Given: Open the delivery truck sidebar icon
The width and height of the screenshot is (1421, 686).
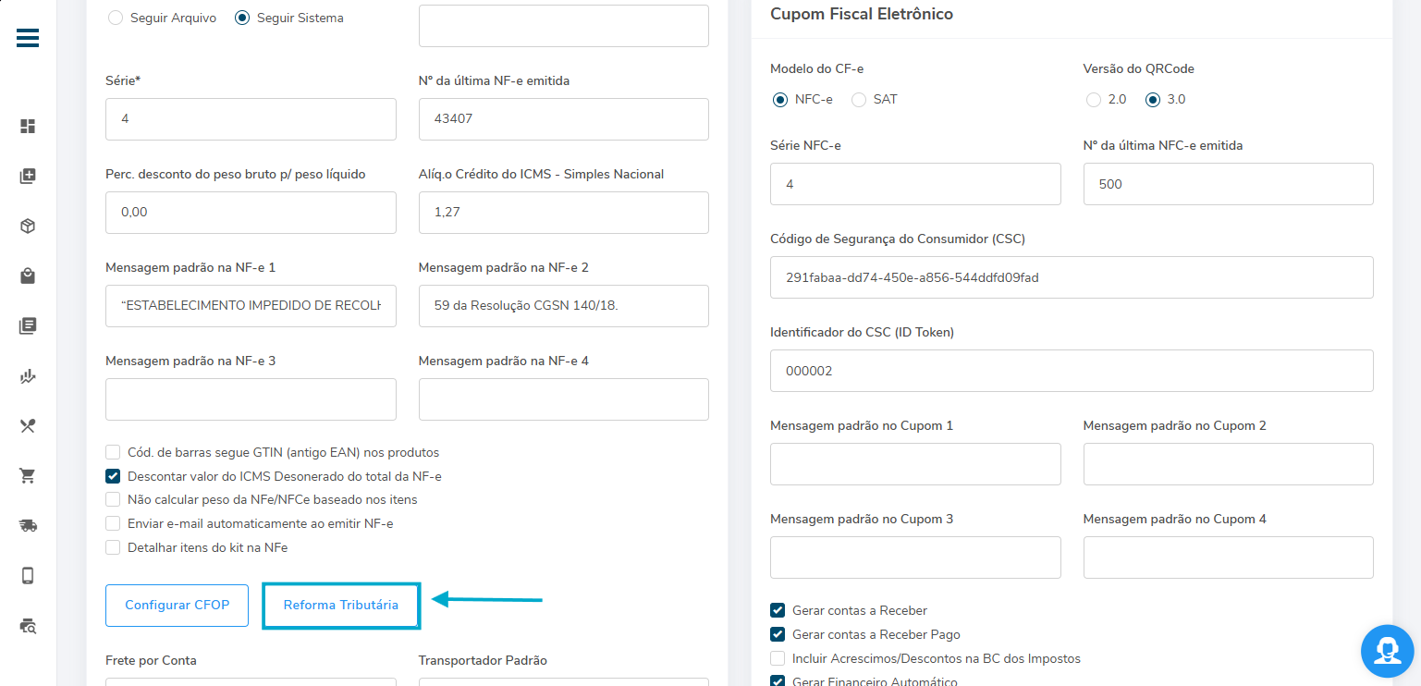Looking at the screenshot, I should pyautogui.click(x=28, y=526).
